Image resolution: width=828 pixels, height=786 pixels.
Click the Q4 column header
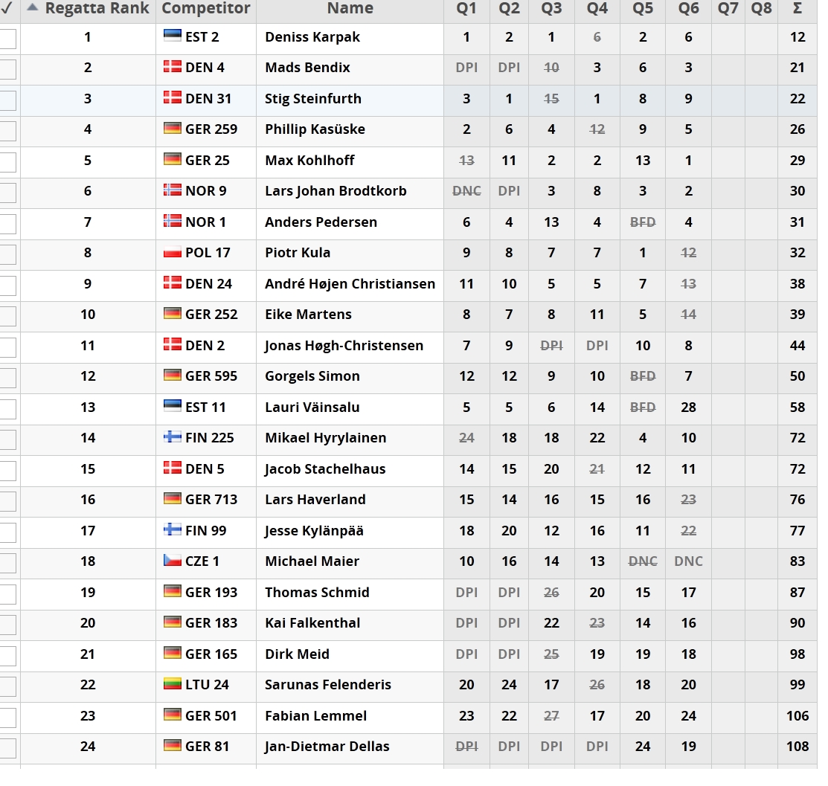coord(597,8)
